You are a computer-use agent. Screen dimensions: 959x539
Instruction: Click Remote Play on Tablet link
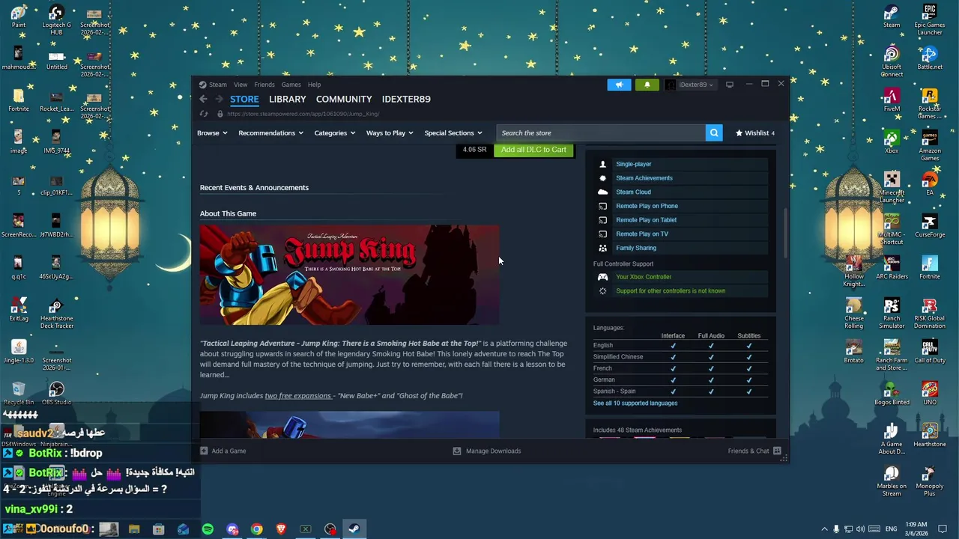click(646, 220)
